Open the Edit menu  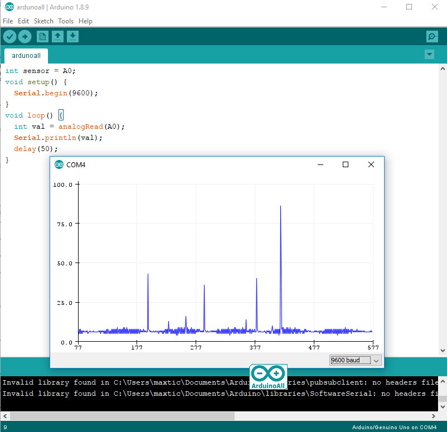pos(23,21)
